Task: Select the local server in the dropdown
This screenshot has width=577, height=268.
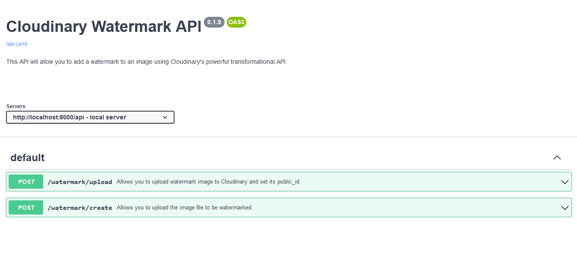Action: pyautogui.click(x=90, y=117)
